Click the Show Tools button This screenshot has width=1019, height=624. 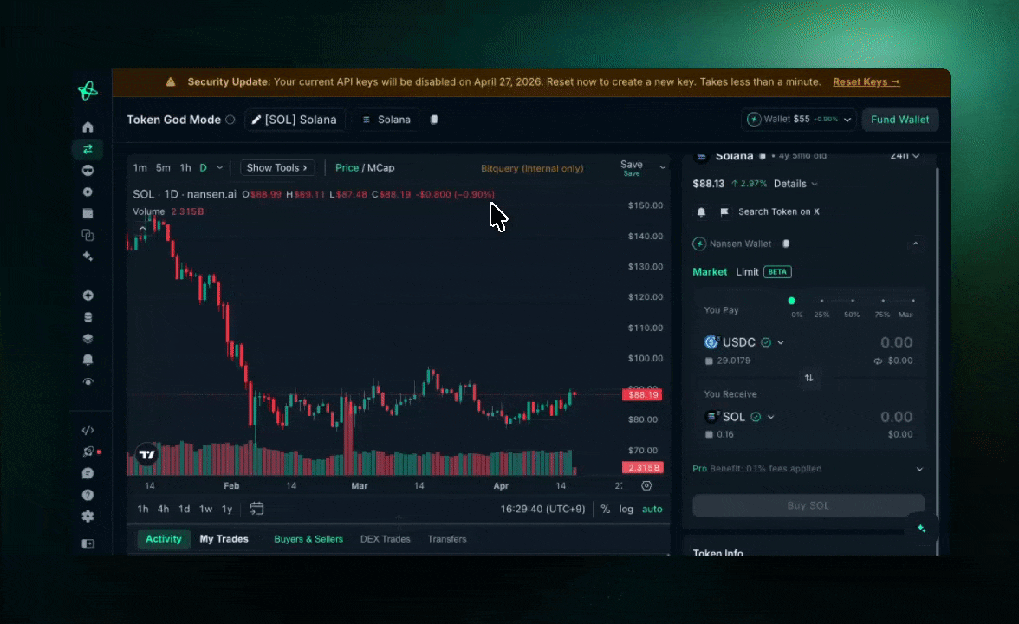coord(277,168)
